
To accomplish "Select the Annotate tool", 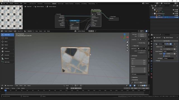I will coord(8,55).
